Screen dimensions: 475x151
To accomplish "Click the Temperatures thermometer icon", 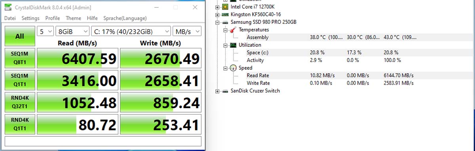I will point(233,30).
